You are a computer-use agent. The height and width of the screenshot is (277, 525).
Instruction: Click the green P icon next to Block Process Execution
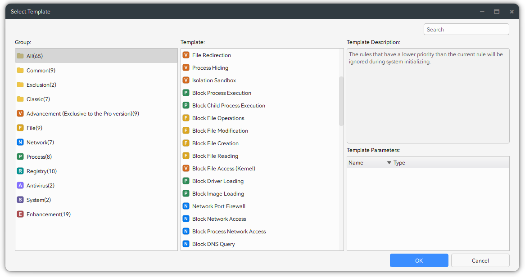tap(186, 93)
